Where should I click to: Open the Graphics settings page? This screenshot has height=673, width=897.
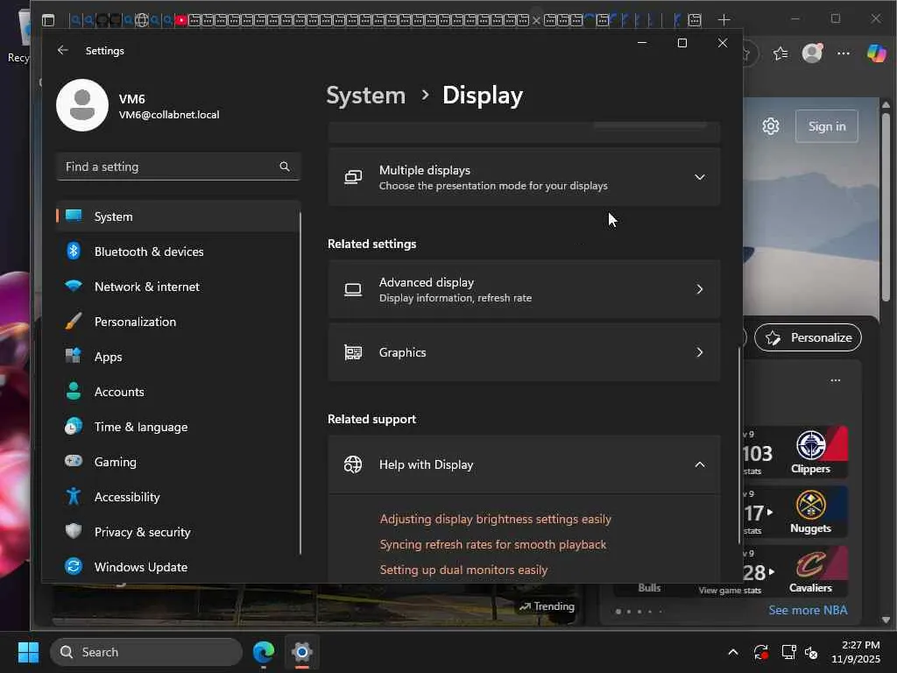coord(524,352)
